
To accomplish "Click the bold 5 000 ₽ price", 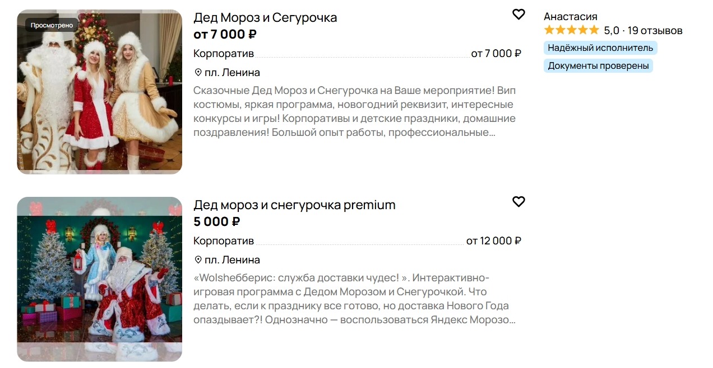I will click(217, 221).
